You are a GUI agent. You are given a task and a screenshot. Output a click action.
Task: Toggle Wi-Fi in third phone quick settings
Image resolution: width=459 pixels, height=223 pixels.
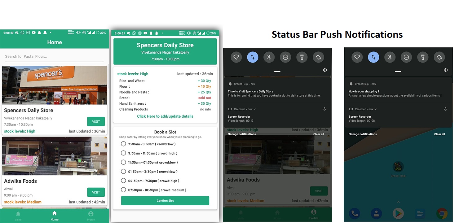tap(236, 57)
